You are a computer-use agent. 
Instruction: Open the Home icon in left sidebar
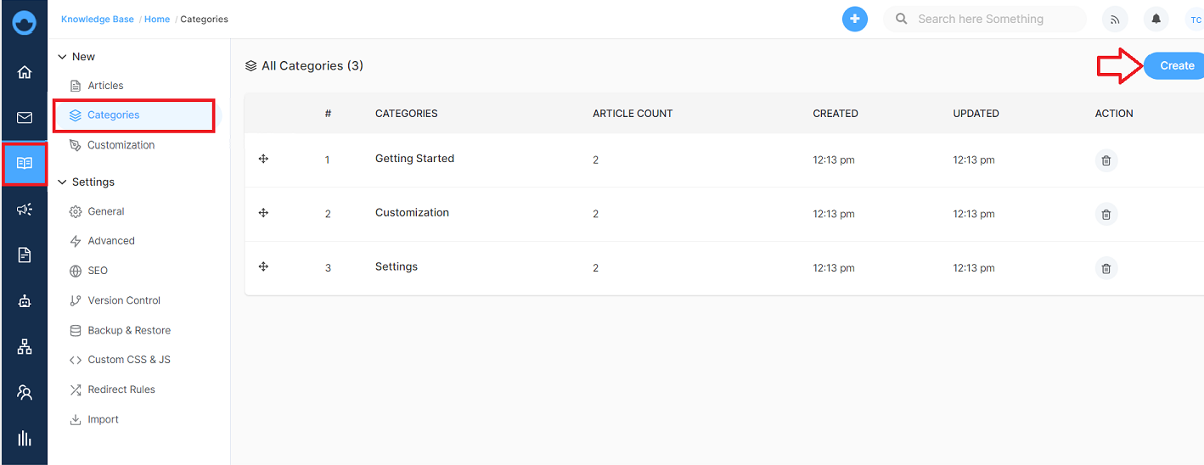[x=25, y=72]
